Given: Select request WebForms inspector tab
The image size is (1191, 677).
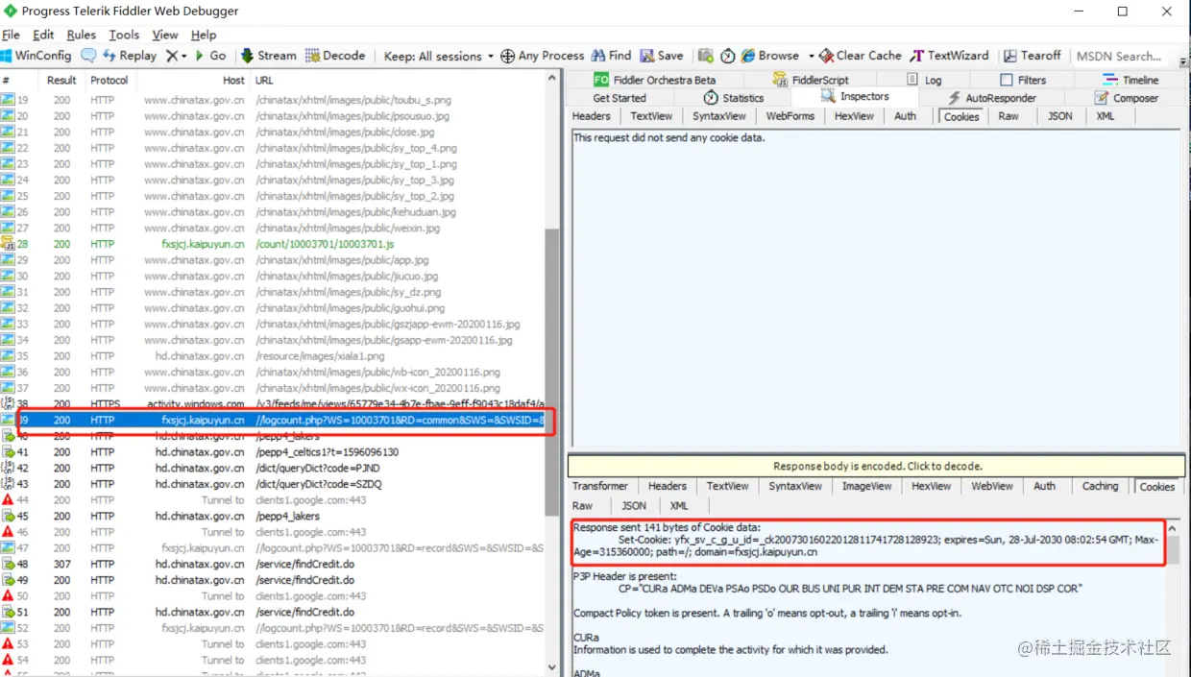Looking at the screenshot, I should pos(790,116).
